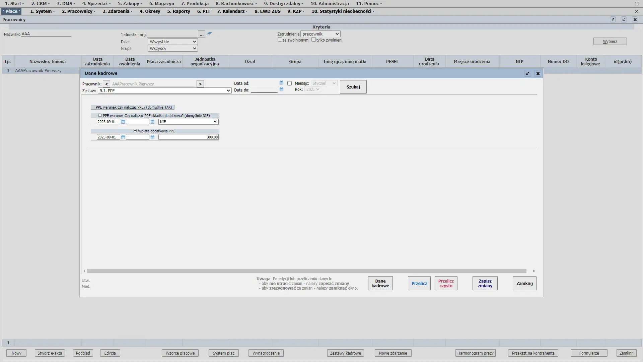Go to next employee with > arrow
Image resolution: width=643 pixels, height=362 pixels.
coord(200,84)
